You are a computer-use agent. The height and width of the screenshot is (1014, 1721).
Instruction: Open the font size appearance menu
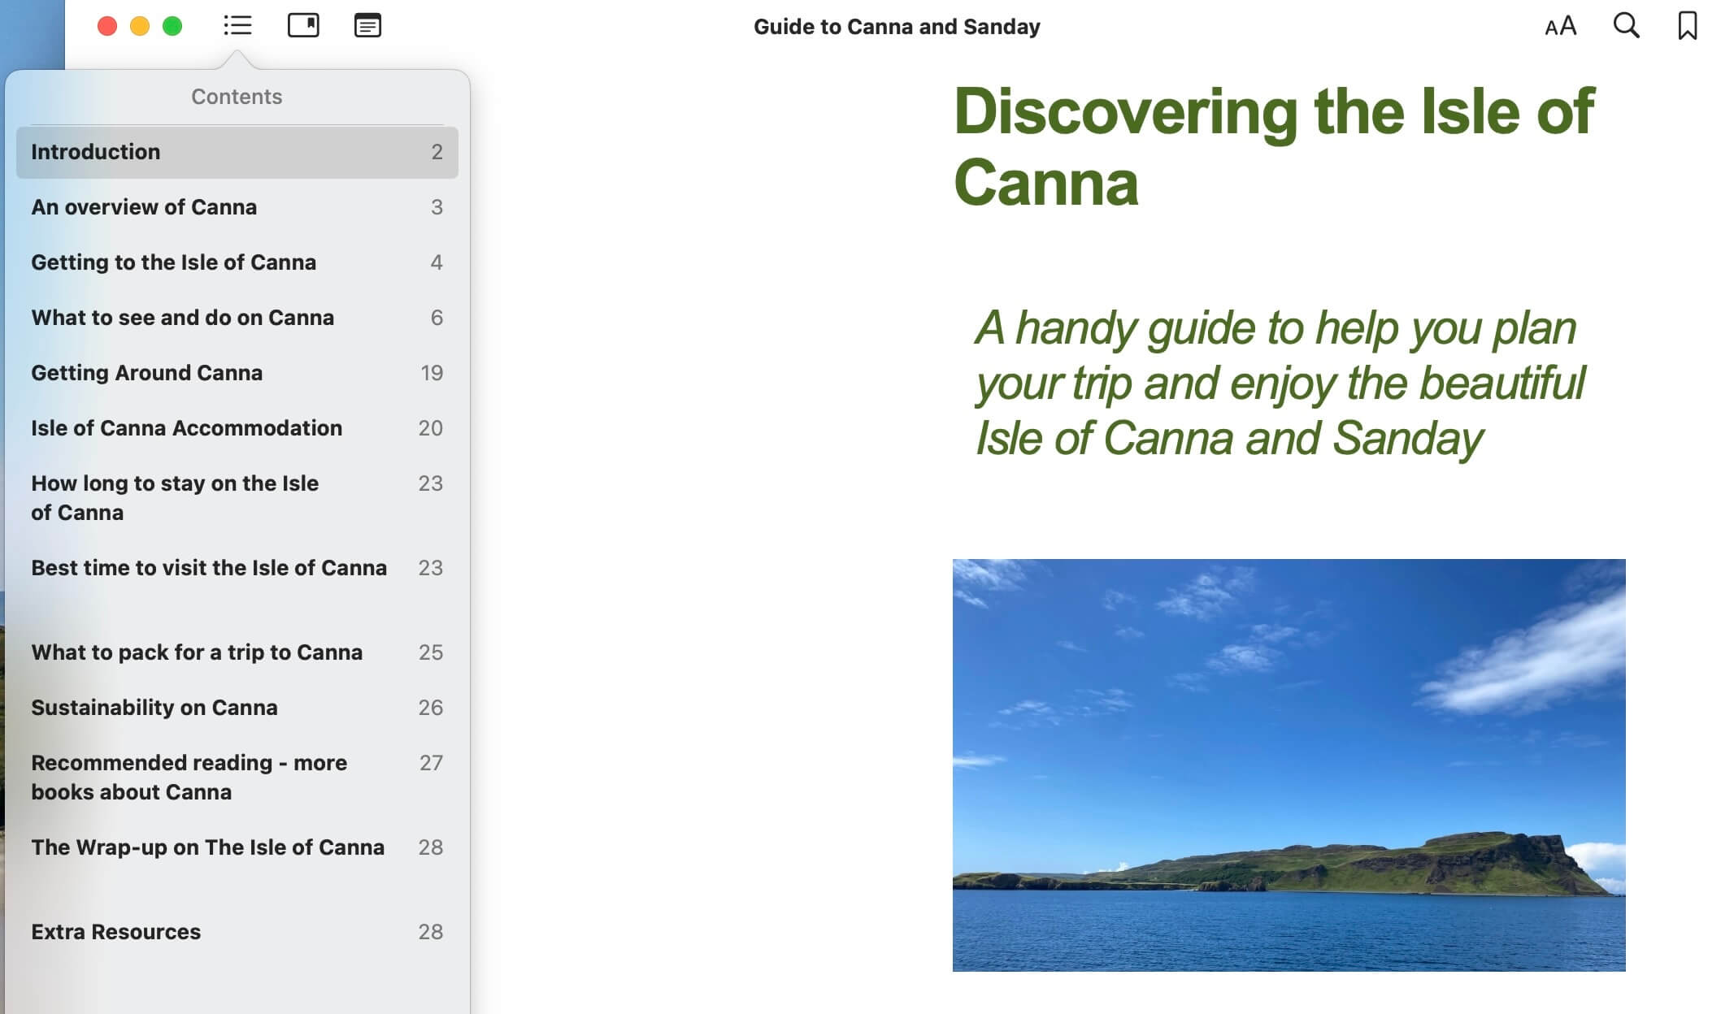(x=1560, y=27)
